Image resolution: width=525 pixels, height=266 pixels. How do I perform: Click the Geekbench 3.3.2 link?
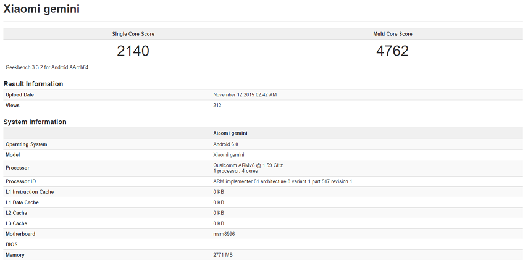pyautogui.click(x=24, y=67)
